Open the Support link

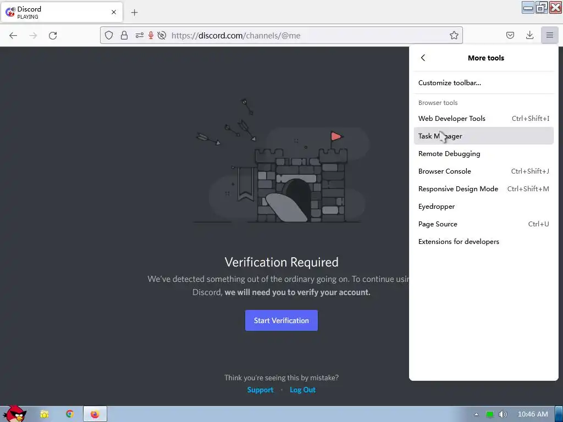coord(260,390)
